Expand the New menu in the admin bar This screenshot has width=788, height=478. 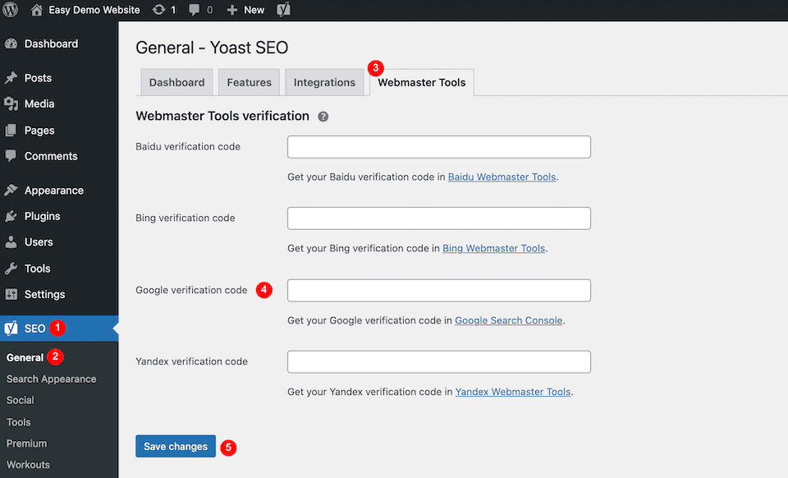(244, 10)
